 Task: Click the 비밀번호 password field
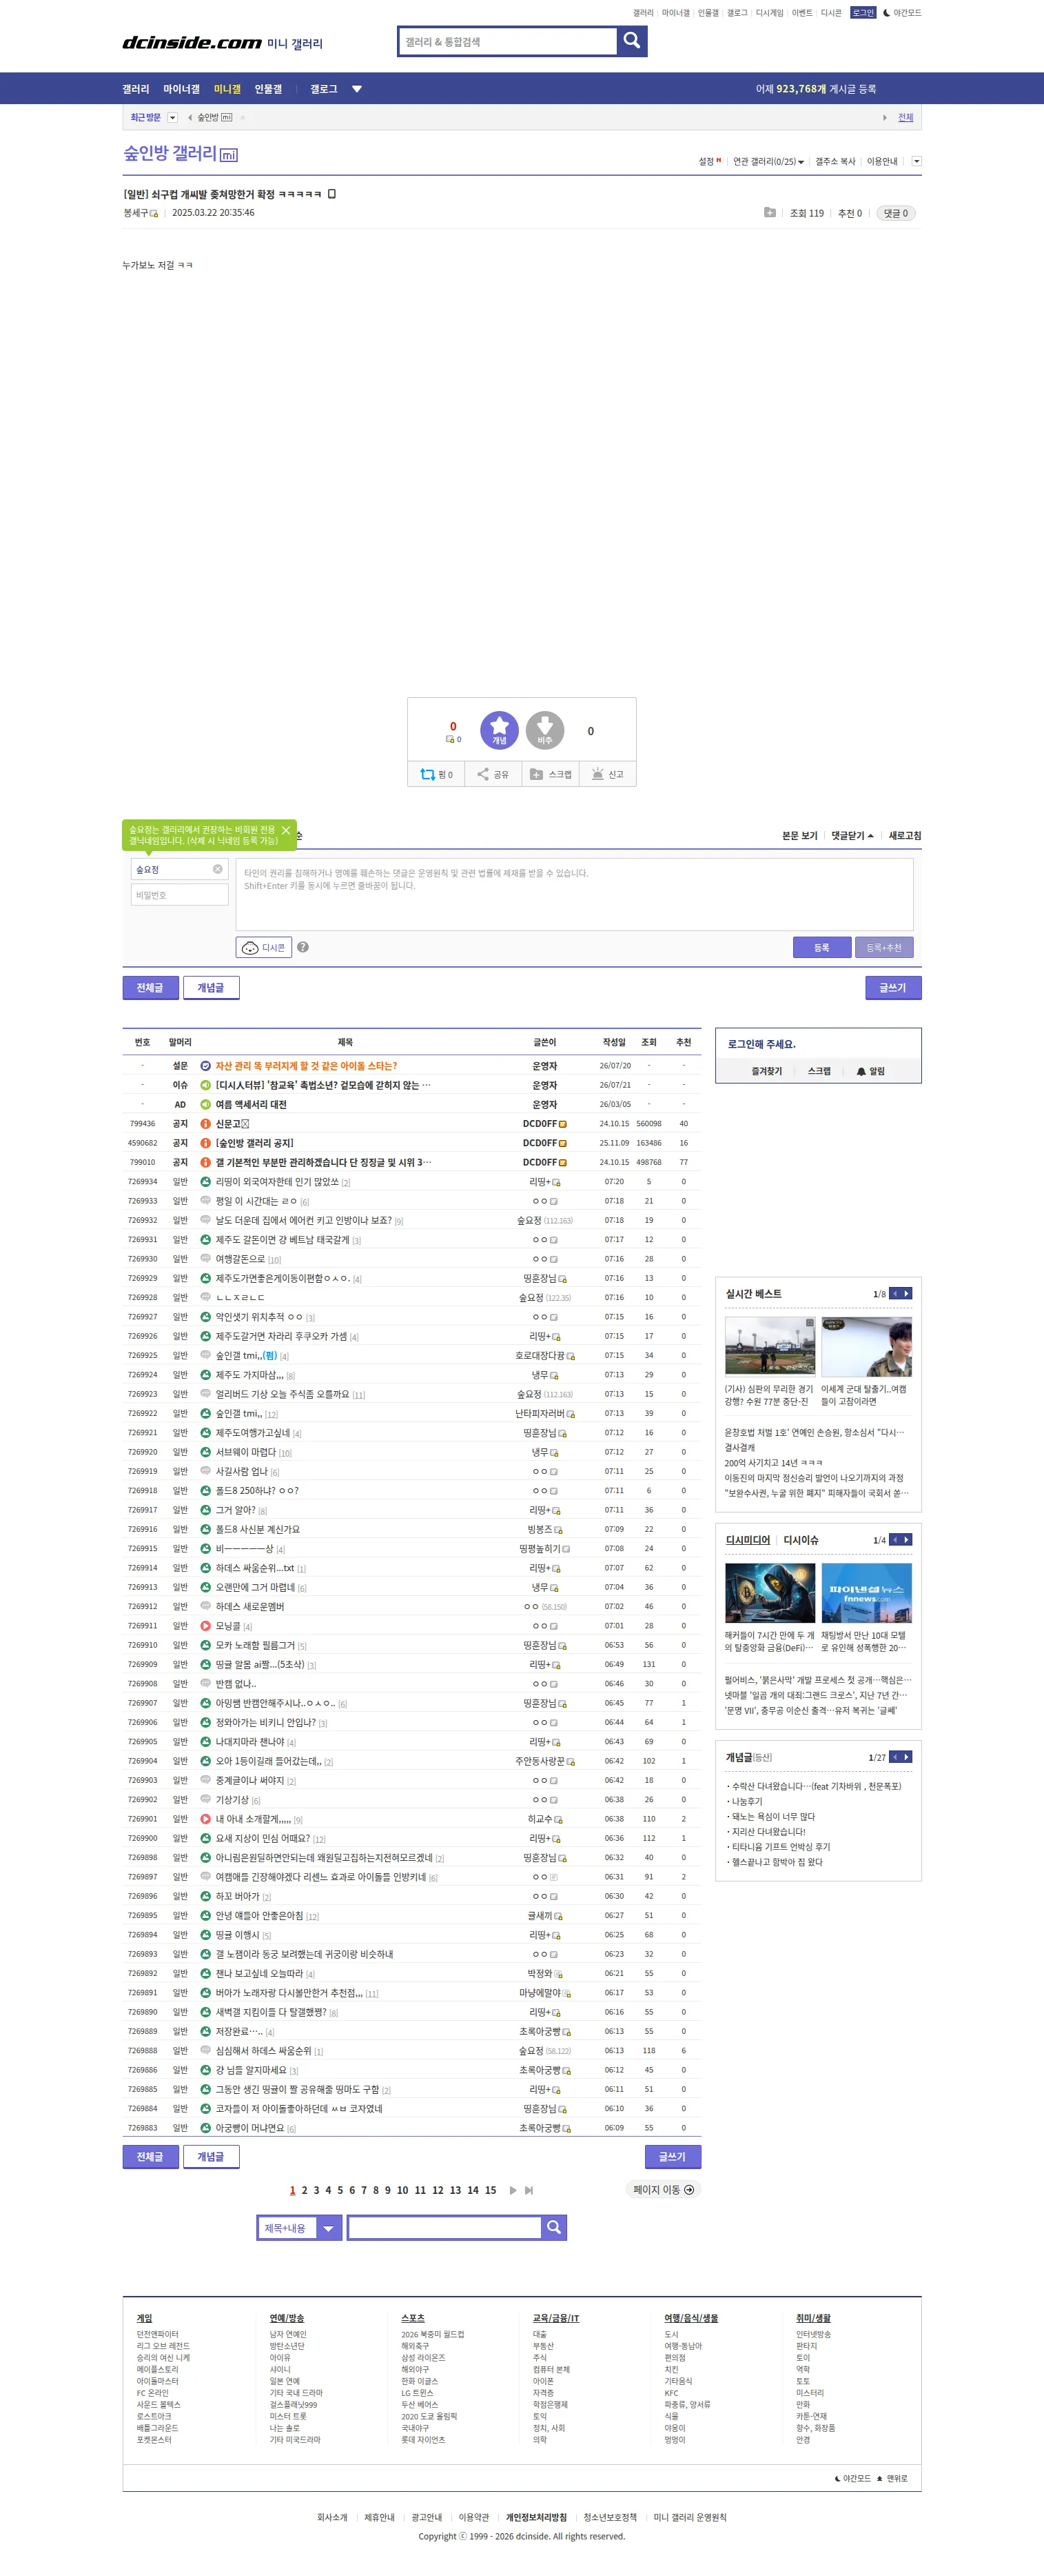(180, 895)
